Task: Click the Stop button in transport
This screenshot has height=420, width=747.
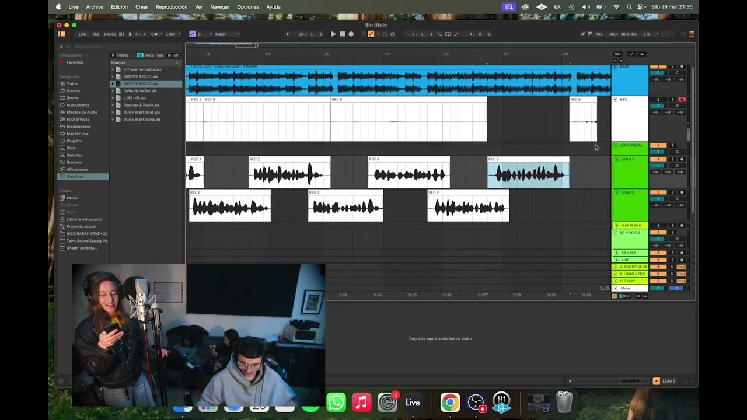Action: point(342,34)
